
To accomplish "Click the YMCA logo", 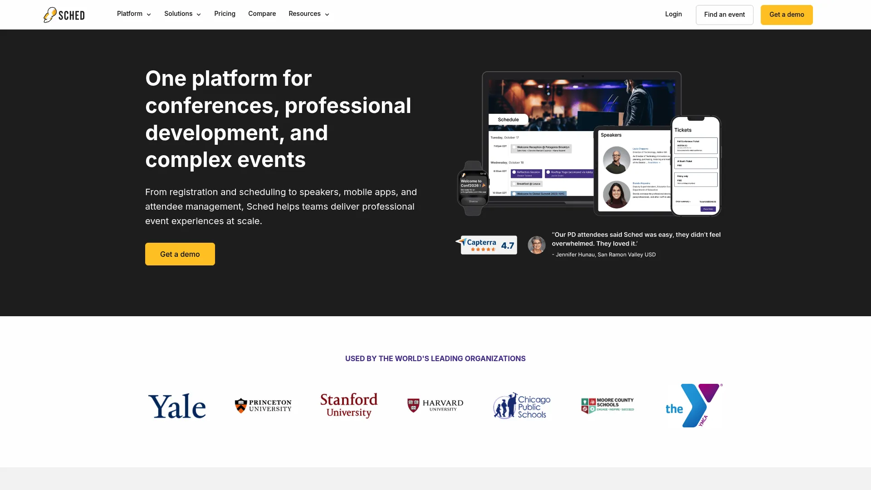I will click(694, 406).
